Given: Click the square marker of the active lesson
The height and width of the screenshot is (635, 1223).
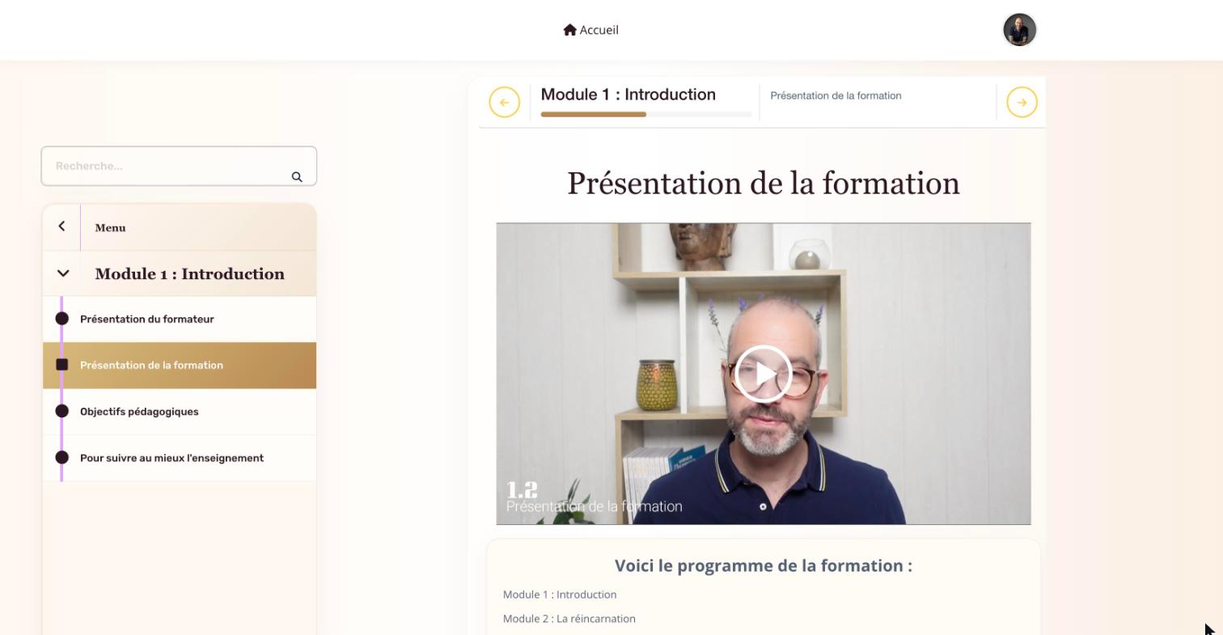Looking at the screenshot, I should pos(61,365).
